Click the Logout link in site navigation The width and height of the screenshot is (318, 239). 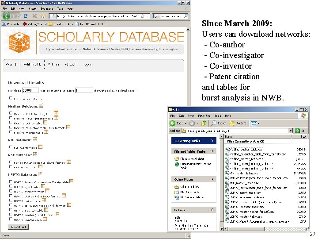tap(88, 65)
